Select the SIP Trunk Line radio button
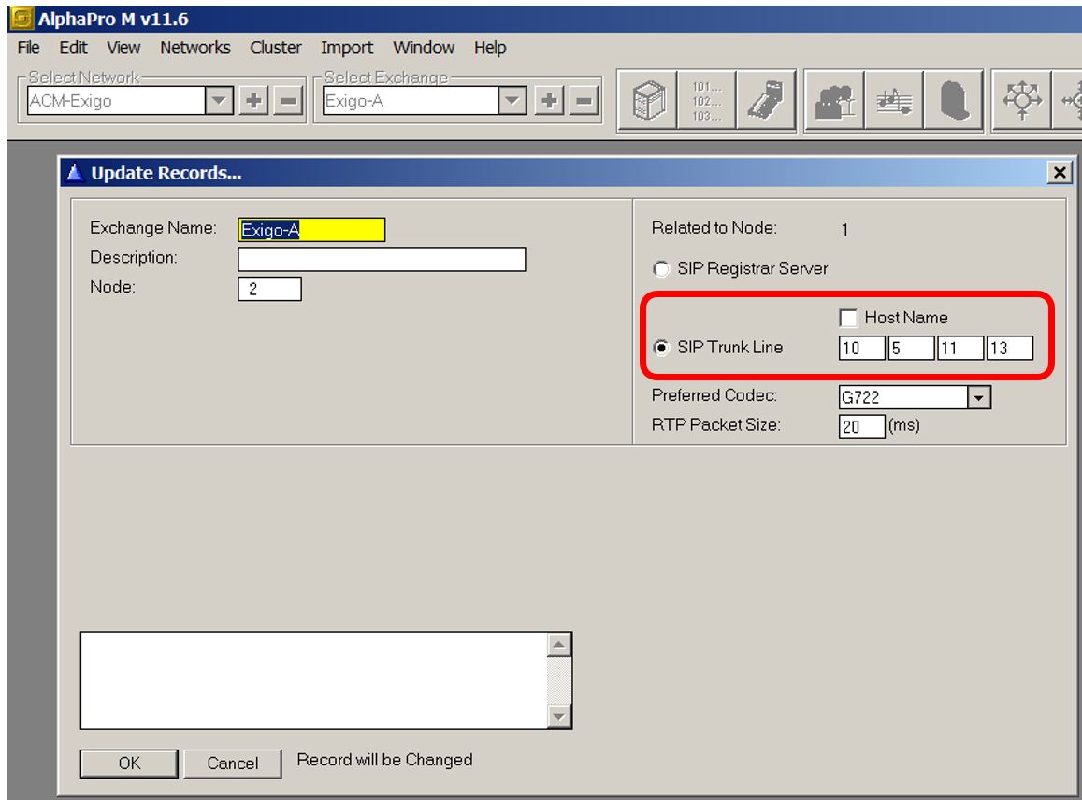This screenshot has width=1082, height=800. point(661,348)
